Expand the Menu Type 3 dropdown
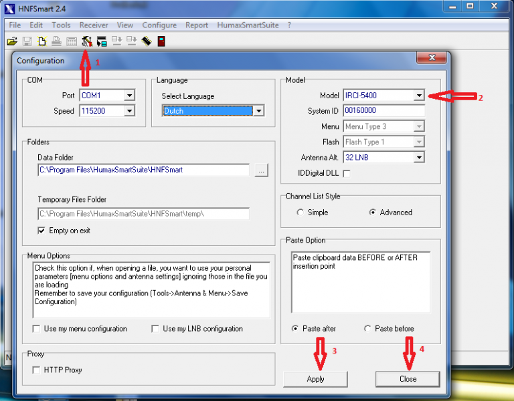Screen dimensions: 514x401 (419, 126)
